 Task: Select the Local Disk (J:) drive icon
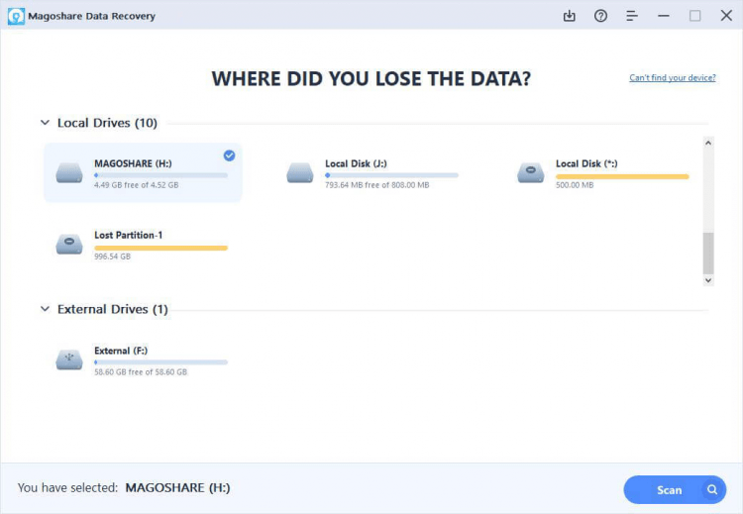pos(300,173)
